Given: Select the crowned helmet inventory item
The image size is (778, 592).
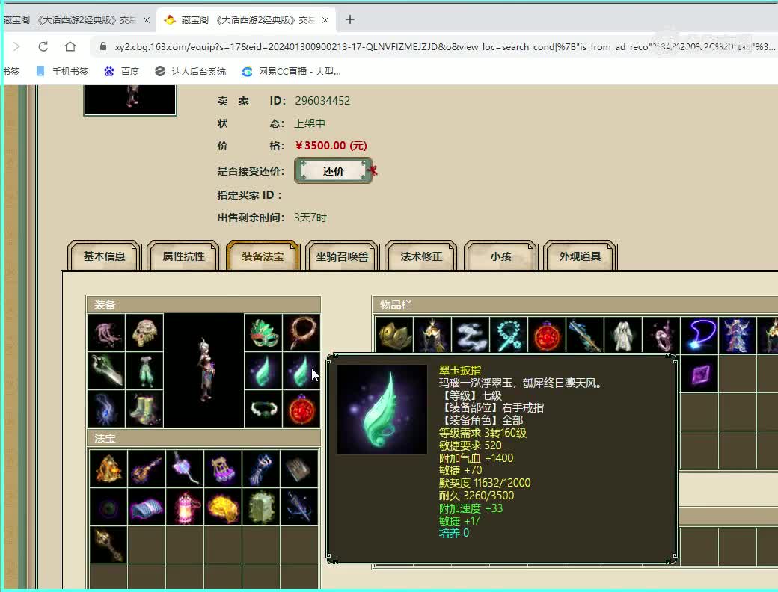Looking at the screenshot, I should tap(432, 335).
